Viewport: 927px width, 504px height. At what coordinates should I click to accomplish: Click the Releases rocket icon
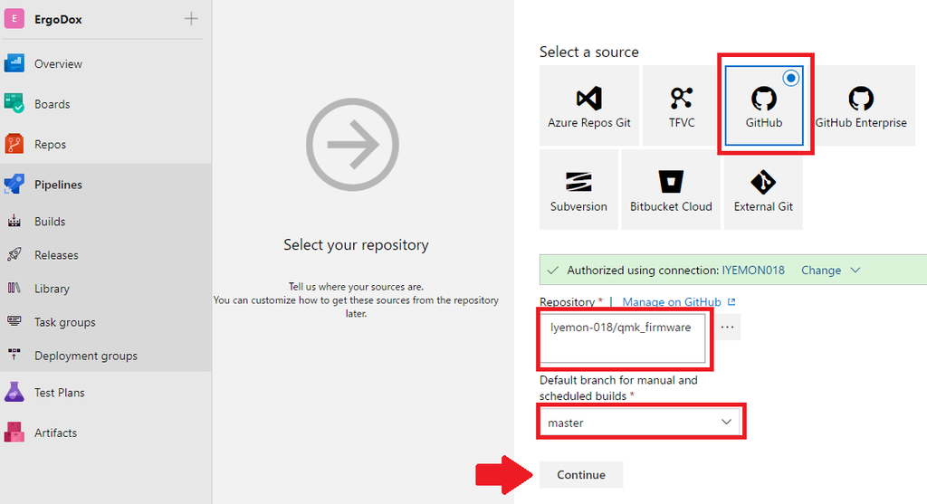14,254
